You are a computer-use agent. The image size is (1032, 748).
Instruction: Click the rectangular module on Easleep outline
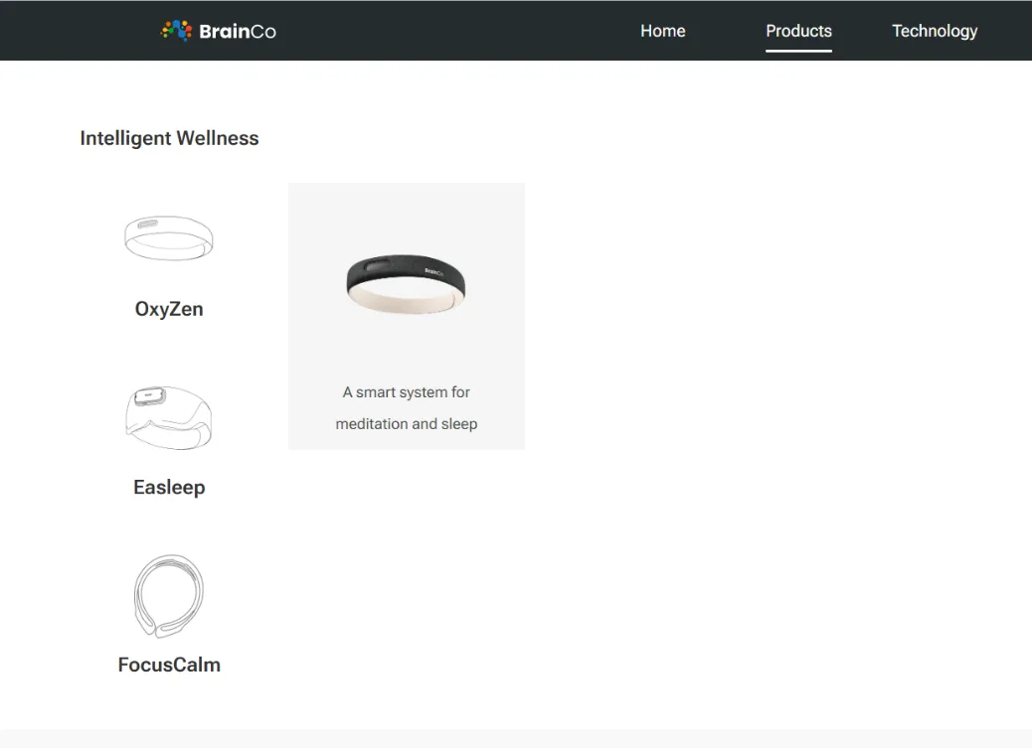point(151,394)
